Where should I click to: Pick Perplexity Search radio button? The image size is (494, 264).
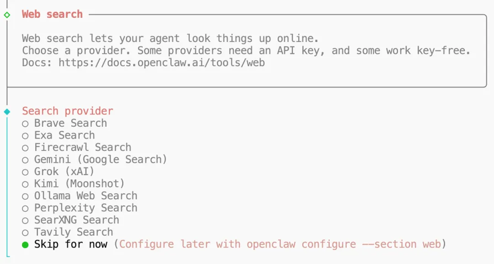(x=25, y=208)
